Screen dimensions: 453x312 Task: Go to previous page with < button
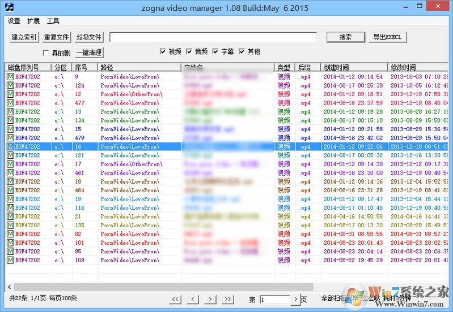click(193, 299)
